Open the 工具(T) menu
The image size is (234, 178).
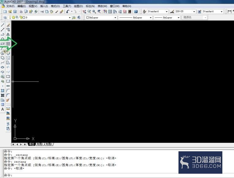[67, 6]
